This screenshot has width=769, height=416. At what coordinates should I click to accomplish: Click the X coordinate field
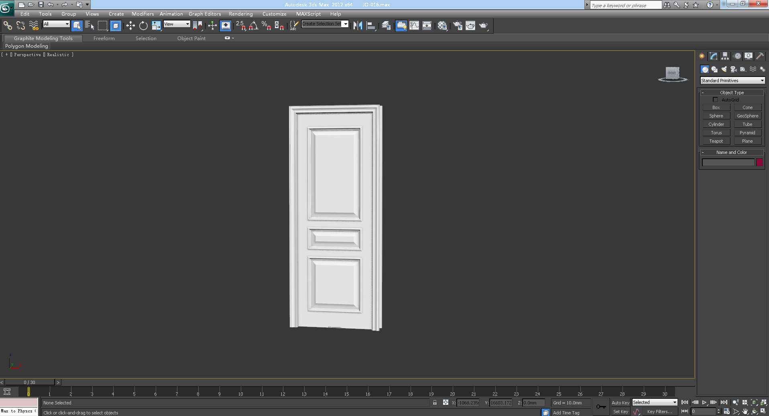tap(468, 403)
